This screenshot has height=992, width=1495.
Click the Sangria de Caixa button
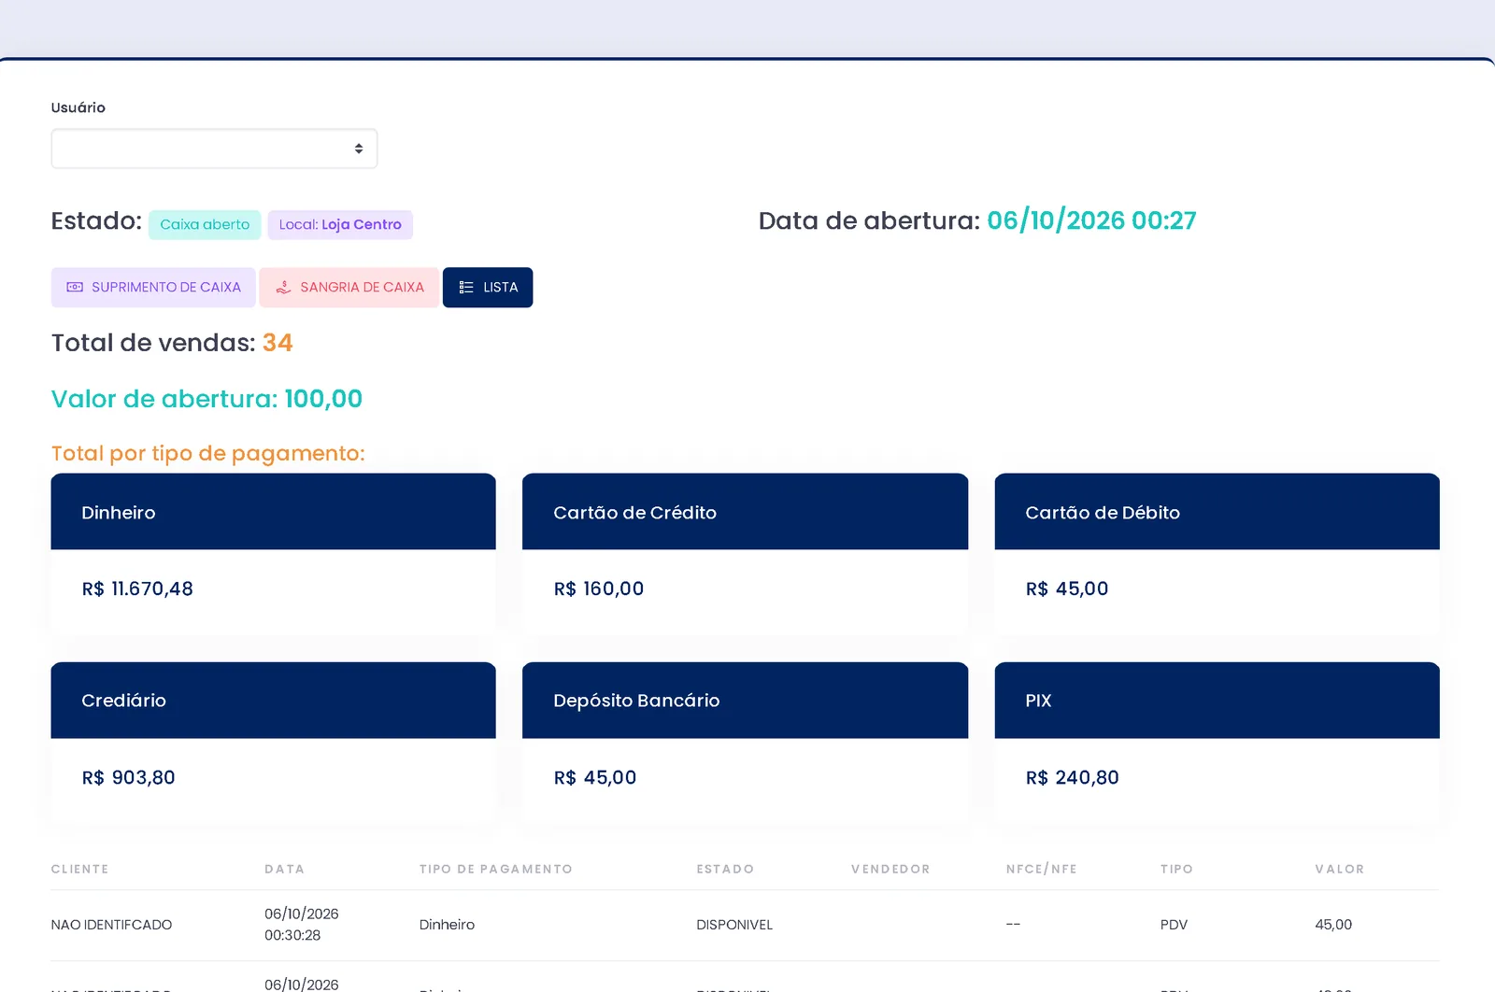tap(349, 288)
